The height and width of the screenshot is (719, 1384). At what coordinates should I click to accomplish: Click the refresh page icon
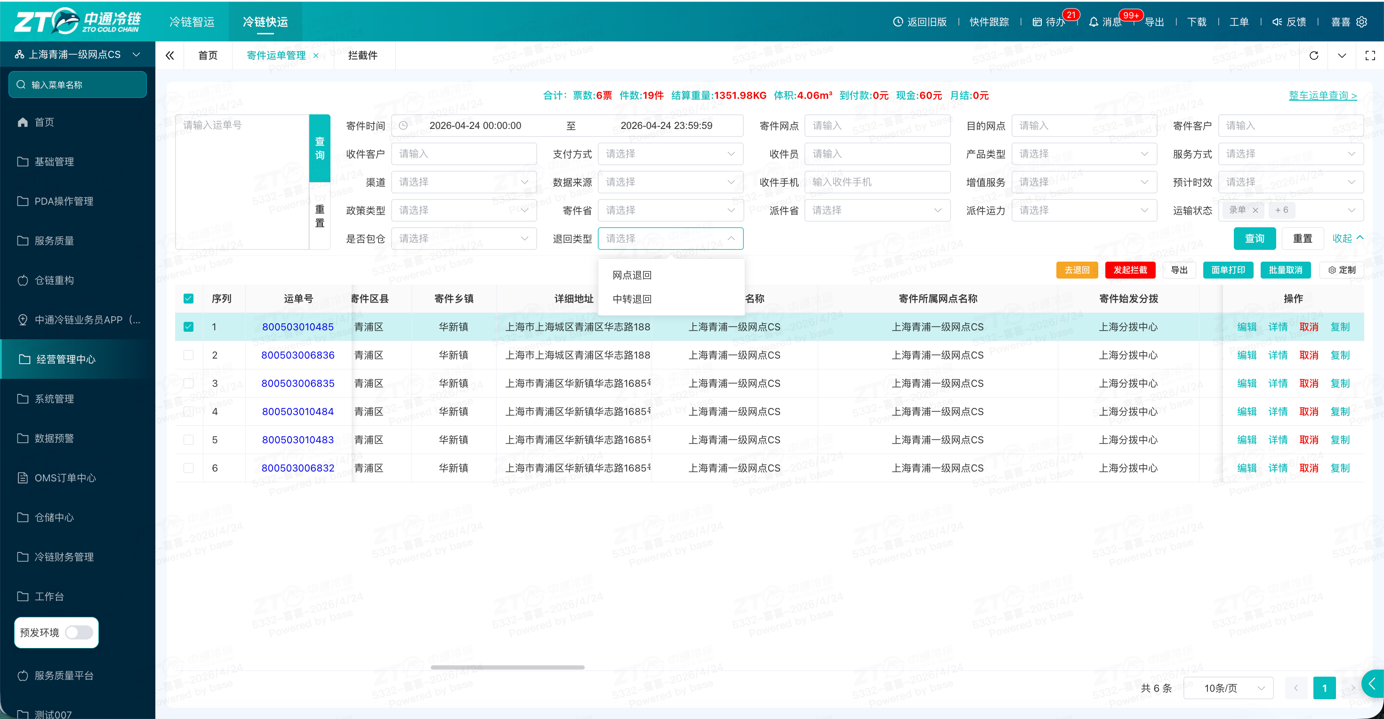click(x=1313, y=56)
